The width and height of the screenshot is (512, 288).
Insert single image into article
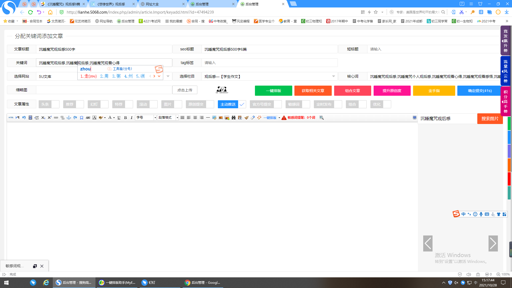pyautogui.click(x=221, y=118)
